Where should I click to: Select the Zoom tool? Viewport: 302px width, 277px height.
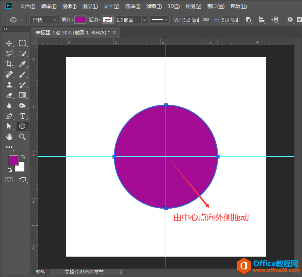click(22, 137)
